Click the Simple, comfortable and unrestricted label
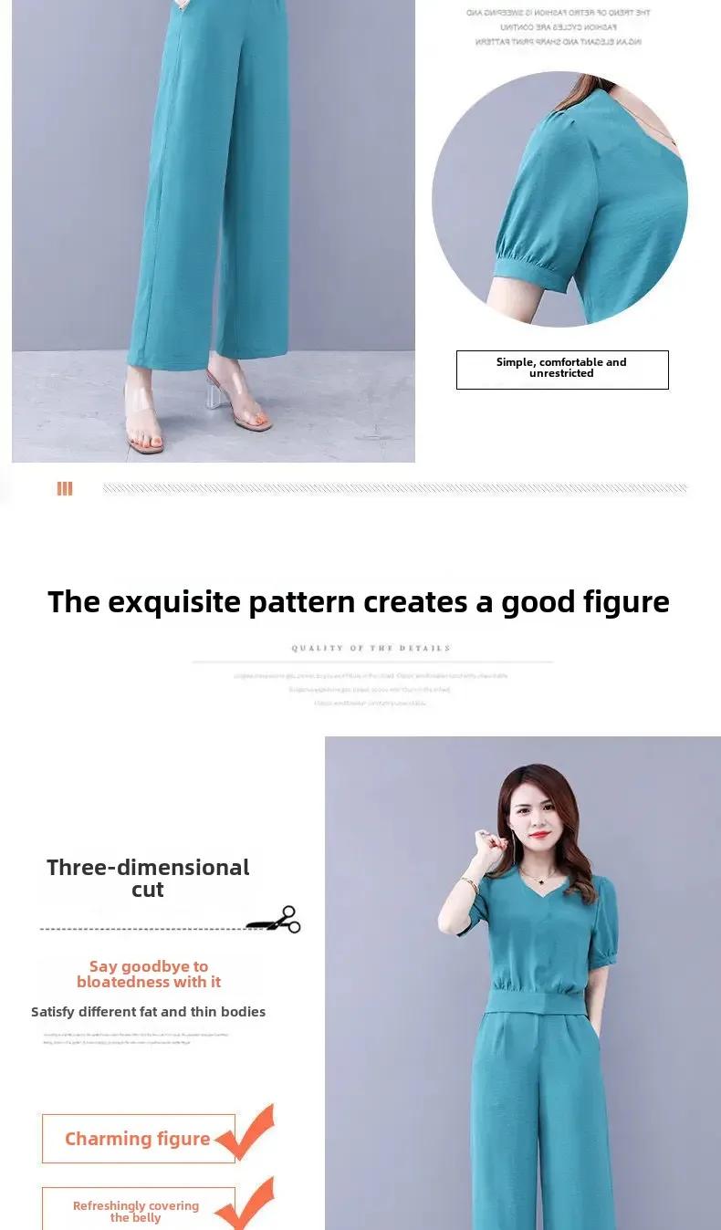 click(x=562, y=370)
